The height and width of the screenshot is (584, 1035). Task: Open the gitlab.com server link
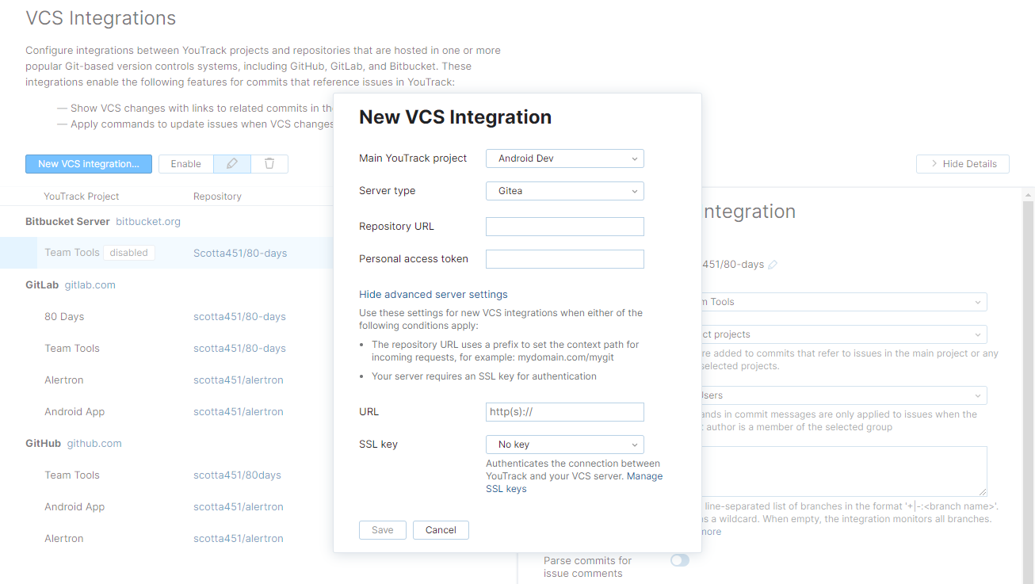pyautogui.click(x=90, y=285)
